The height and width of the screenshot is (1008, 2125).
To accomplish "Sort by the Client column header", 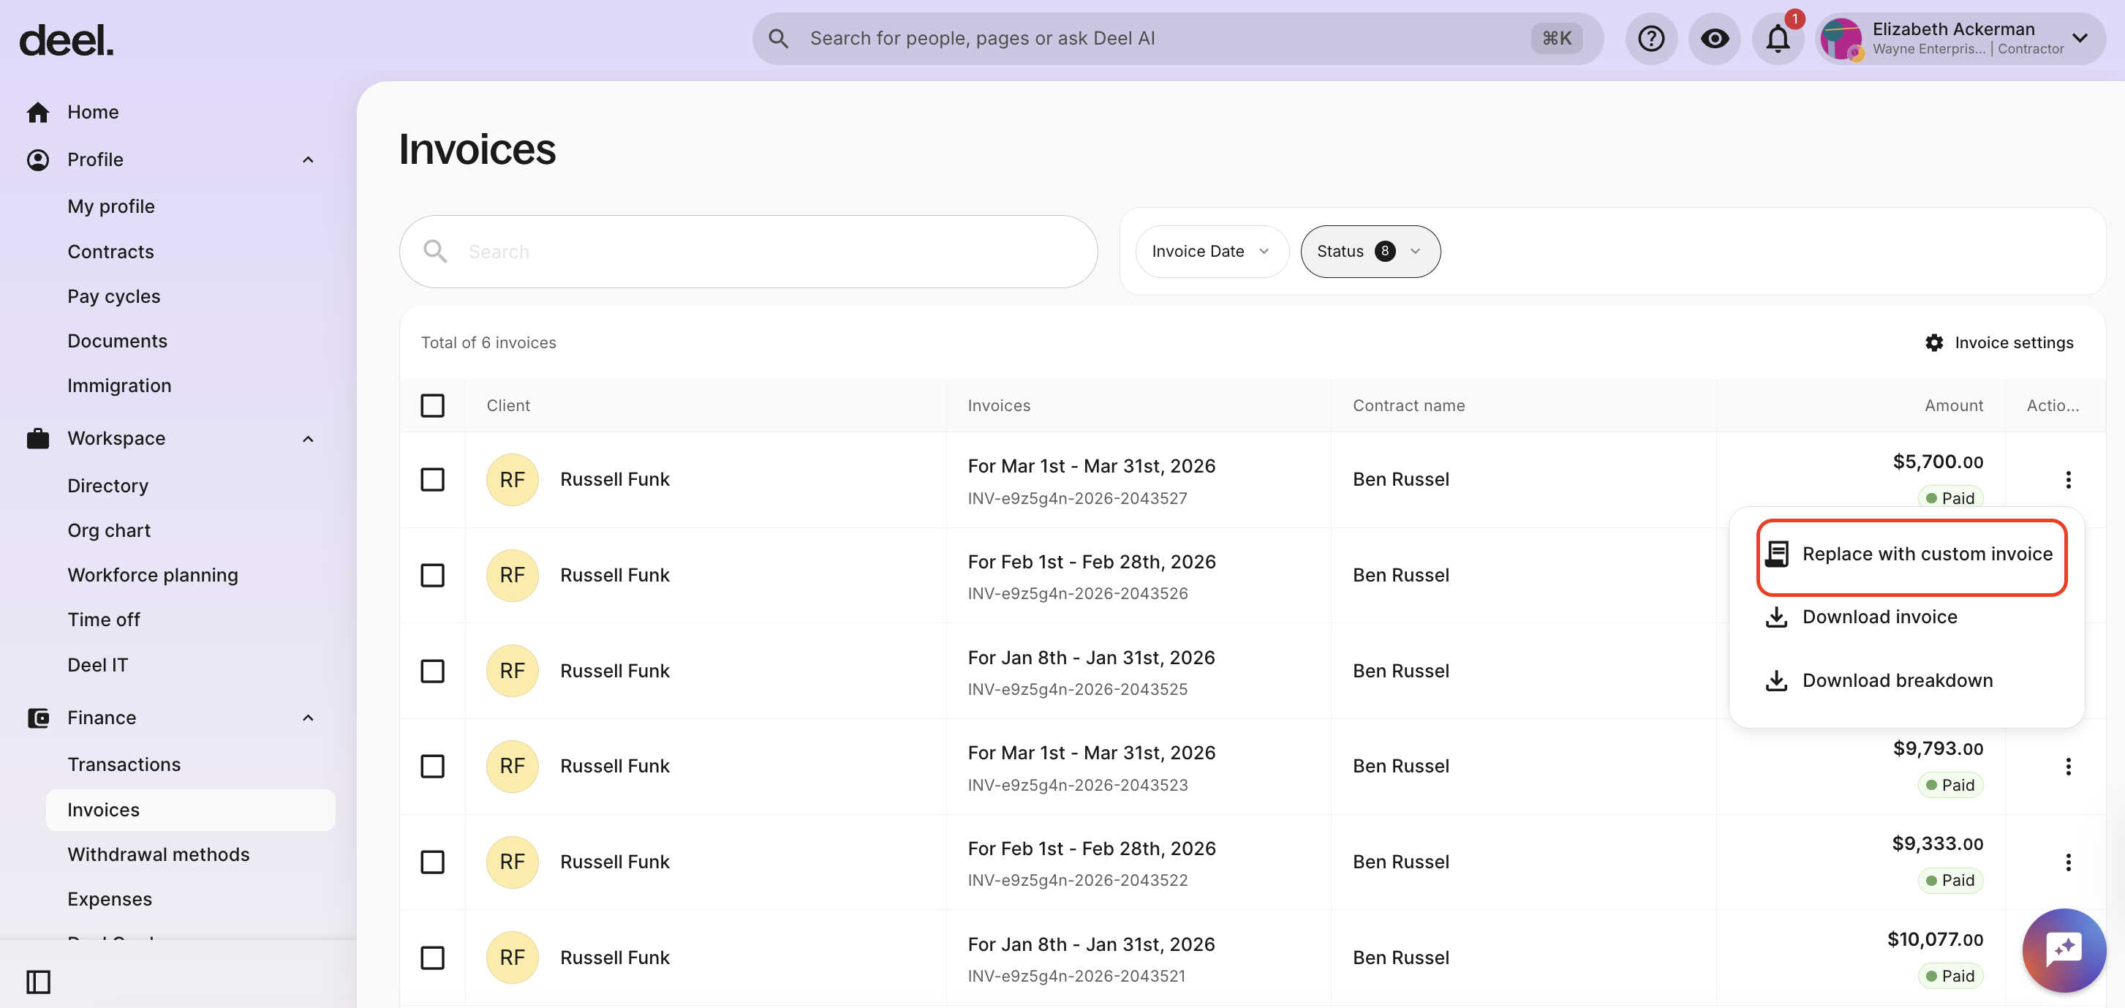I will 508,406.
